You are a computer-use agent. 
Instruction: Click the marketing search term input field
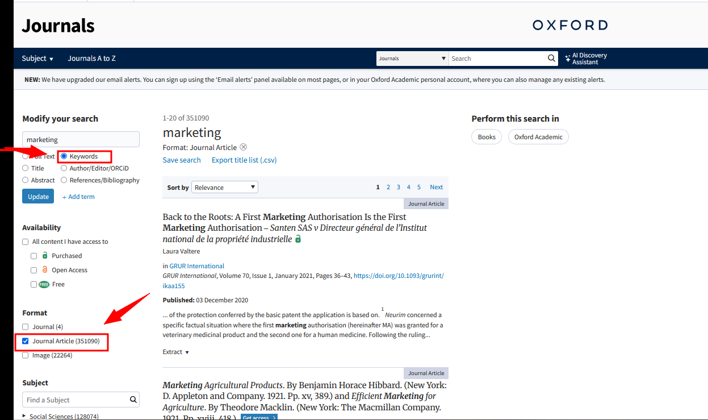coord(81,139)
